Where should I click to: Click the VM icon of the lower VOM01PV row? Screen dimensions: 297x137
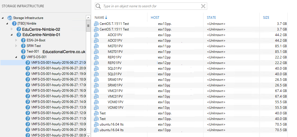96,108
